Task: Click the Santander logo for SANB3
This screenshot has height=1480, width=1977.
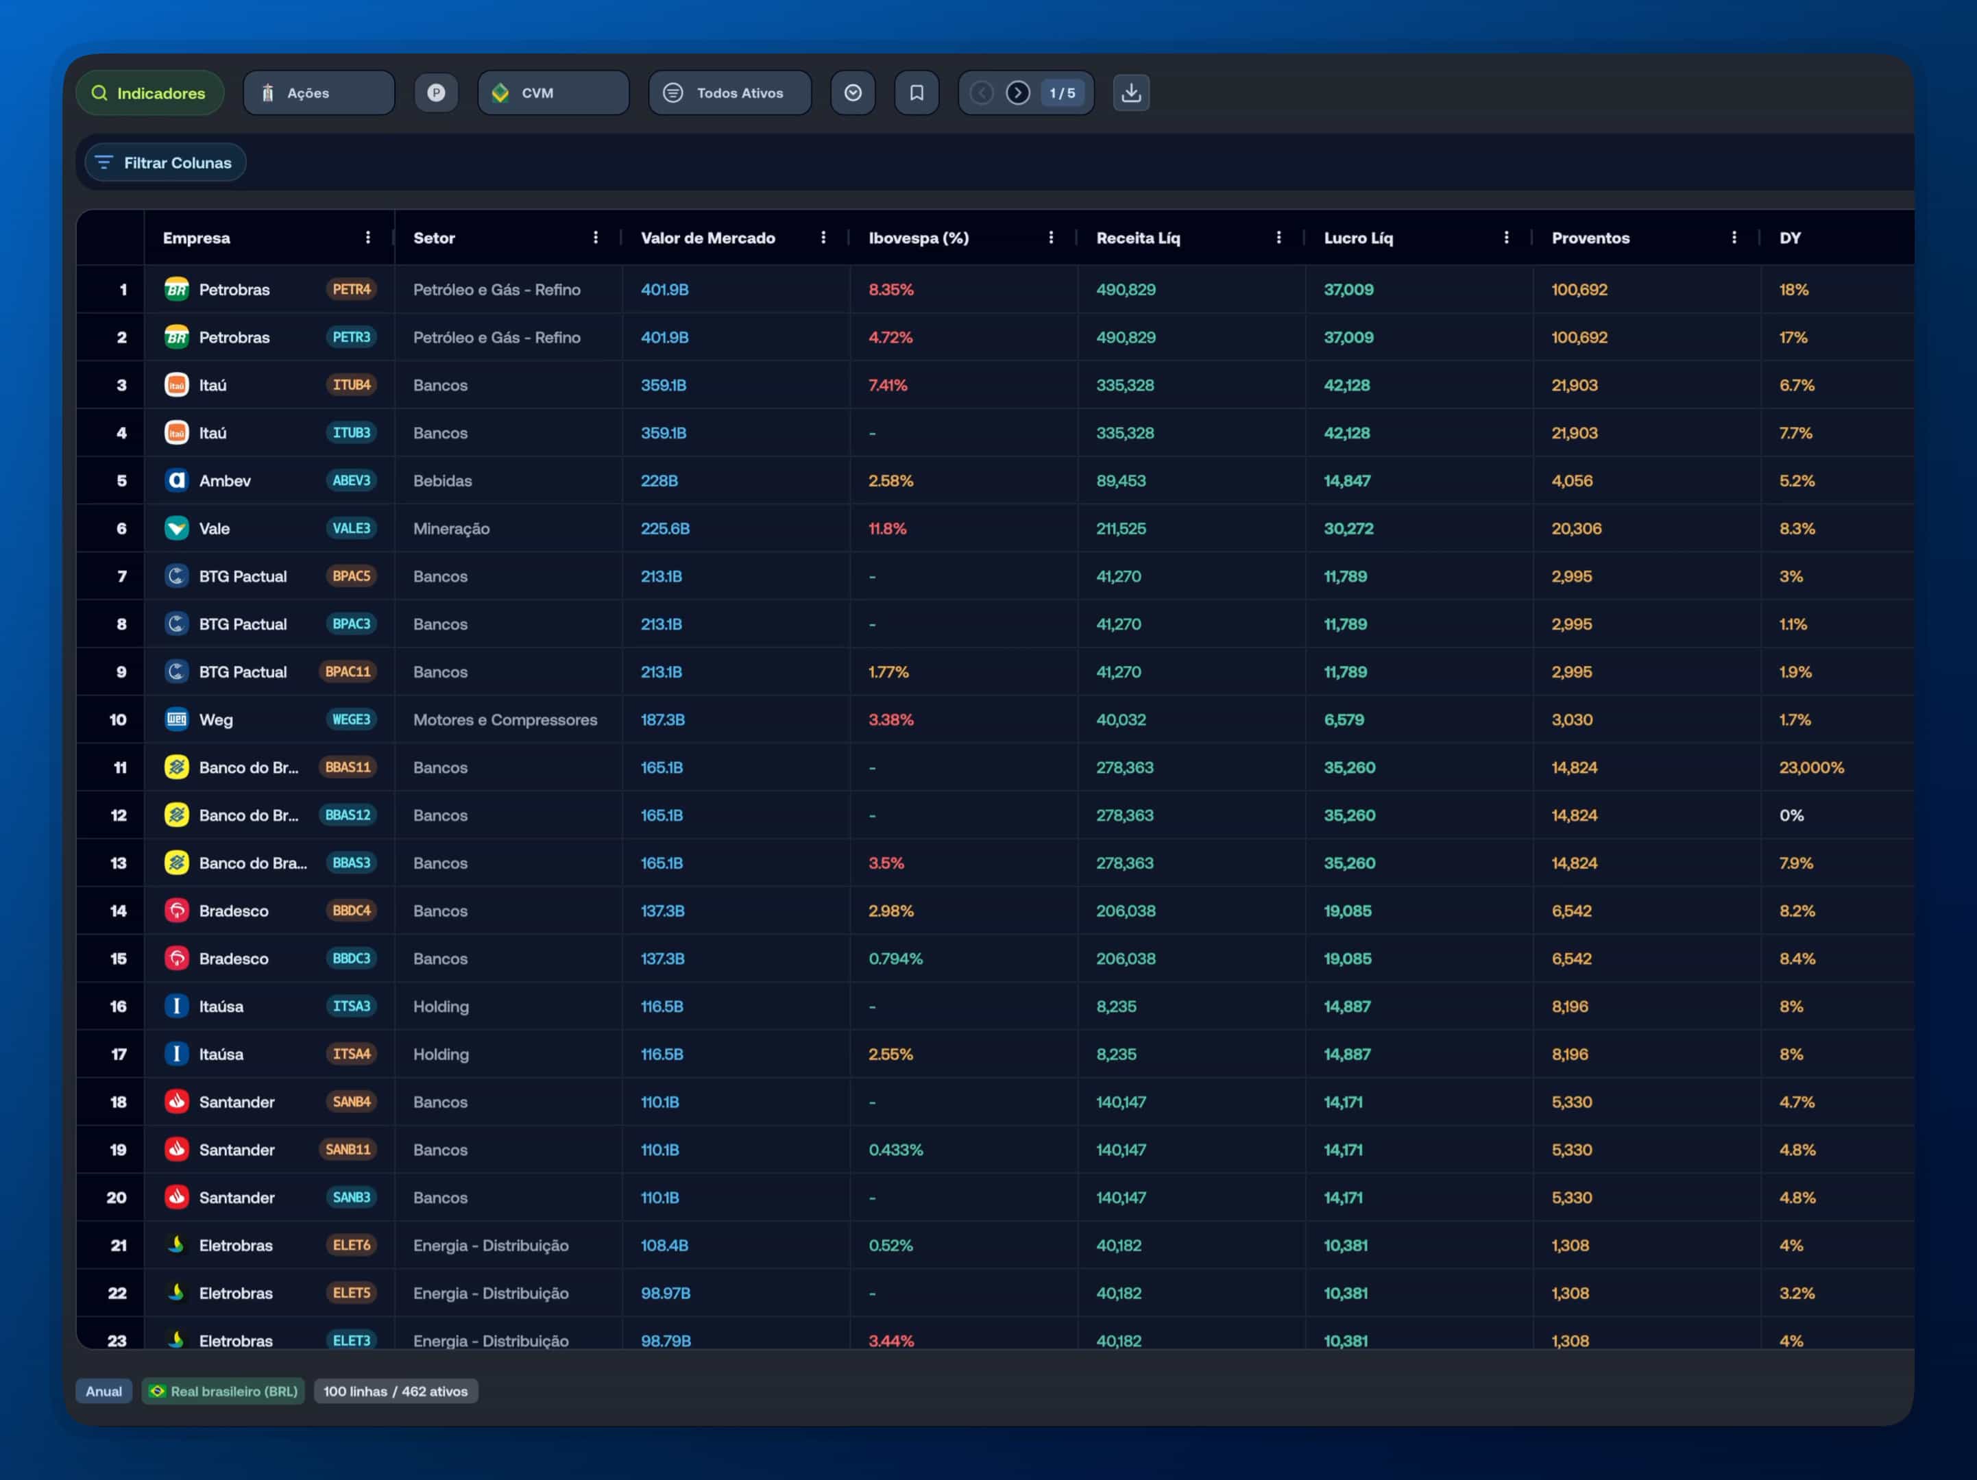Action: [177, 1198]
